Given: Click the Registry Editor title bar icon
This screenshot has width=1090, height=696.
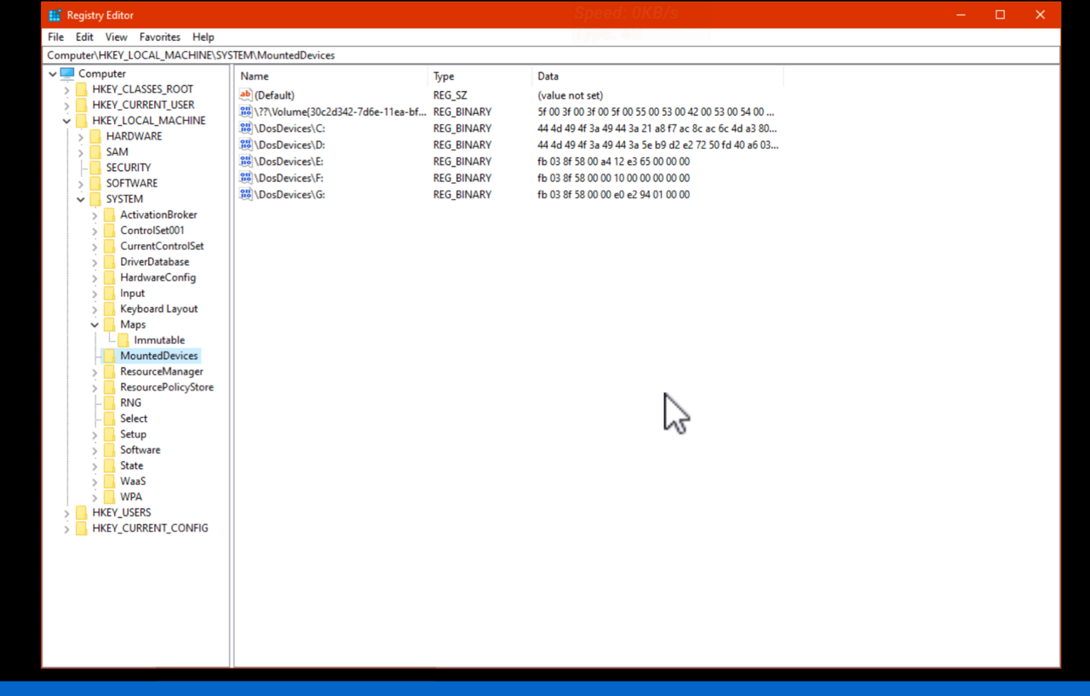Looking at the screenshot, I should click(55, 15).
